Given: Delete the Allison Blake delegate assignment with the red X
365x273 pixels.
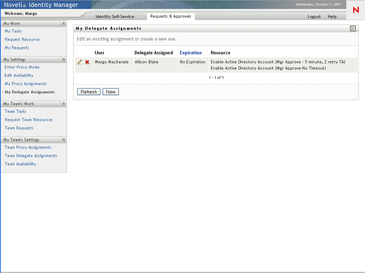Looking at the screenshot, I should [87, 62].
